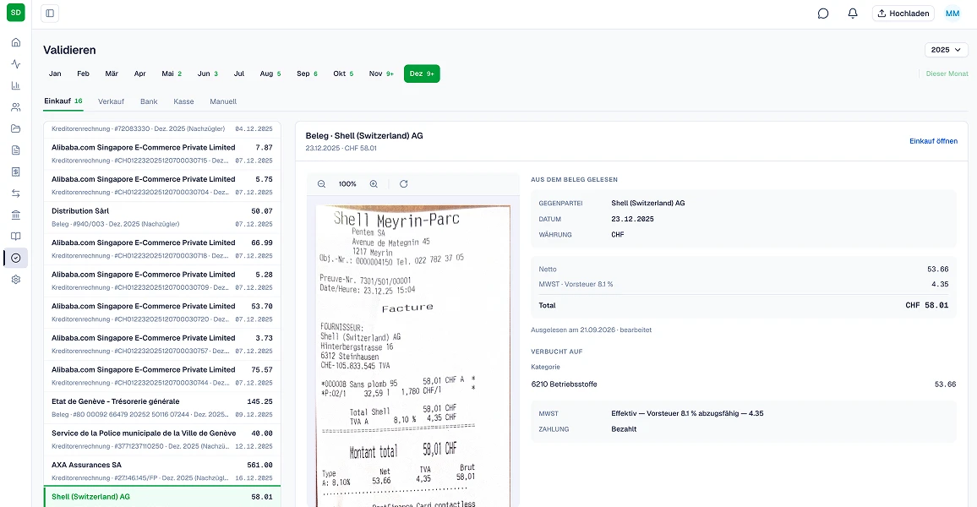Toggle the sidebar panel icon
977x507 pixels.
pyautogui.click(x=50, y=13)
